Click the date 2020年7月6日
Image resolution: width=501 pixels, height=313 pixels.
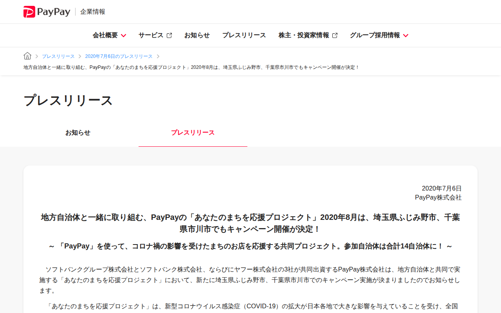click(442, 189)
